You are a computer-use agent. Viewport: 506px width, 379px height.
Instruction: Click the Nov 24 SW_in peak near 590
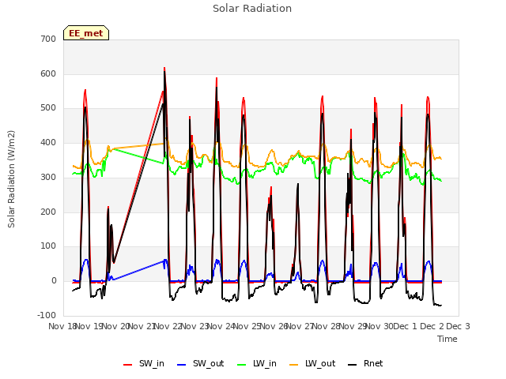coord(217,78)
